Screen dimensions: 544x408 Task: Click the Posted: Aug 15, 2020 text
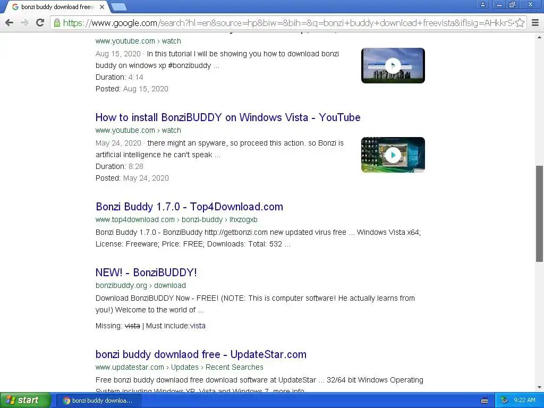(132, 89)
